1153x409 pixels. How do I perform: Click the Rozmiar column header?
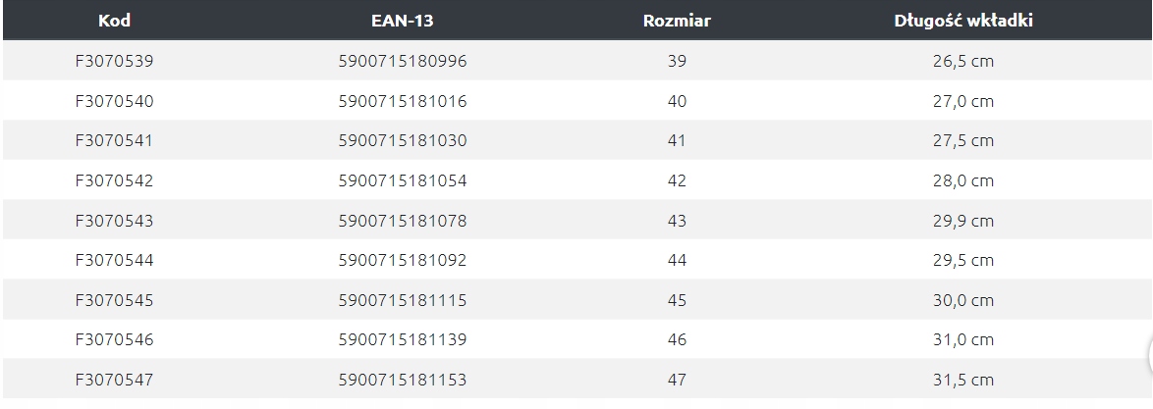(676, 21)
